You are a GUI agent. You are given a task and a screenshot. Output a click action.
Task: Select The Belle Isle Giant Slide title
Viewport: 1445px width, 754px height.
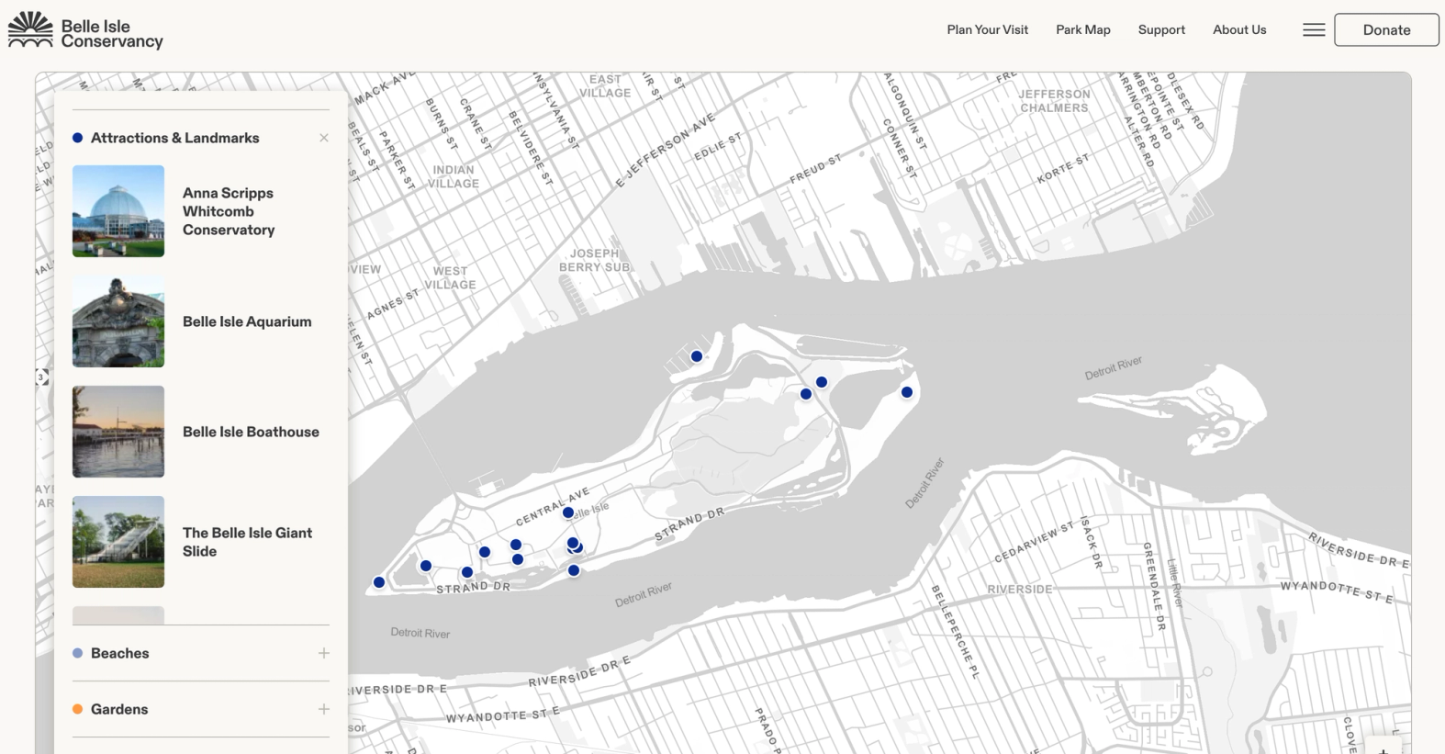247,542
